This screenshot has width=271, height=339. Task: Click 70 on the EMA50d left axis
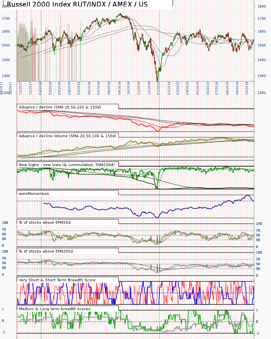pos(4,230)
